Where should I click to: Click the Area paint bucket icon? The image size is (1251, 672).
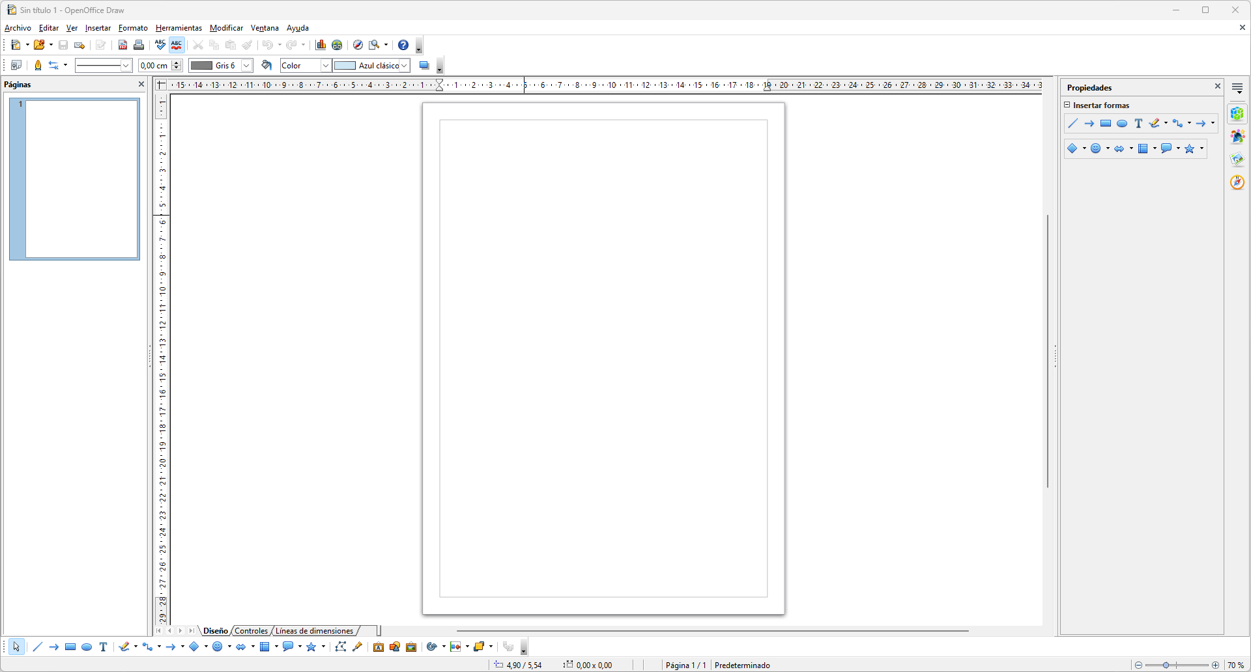point(266,65)
